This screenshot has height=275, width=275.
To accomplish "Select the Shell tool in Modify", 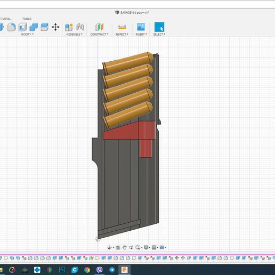I will point(23,27).
